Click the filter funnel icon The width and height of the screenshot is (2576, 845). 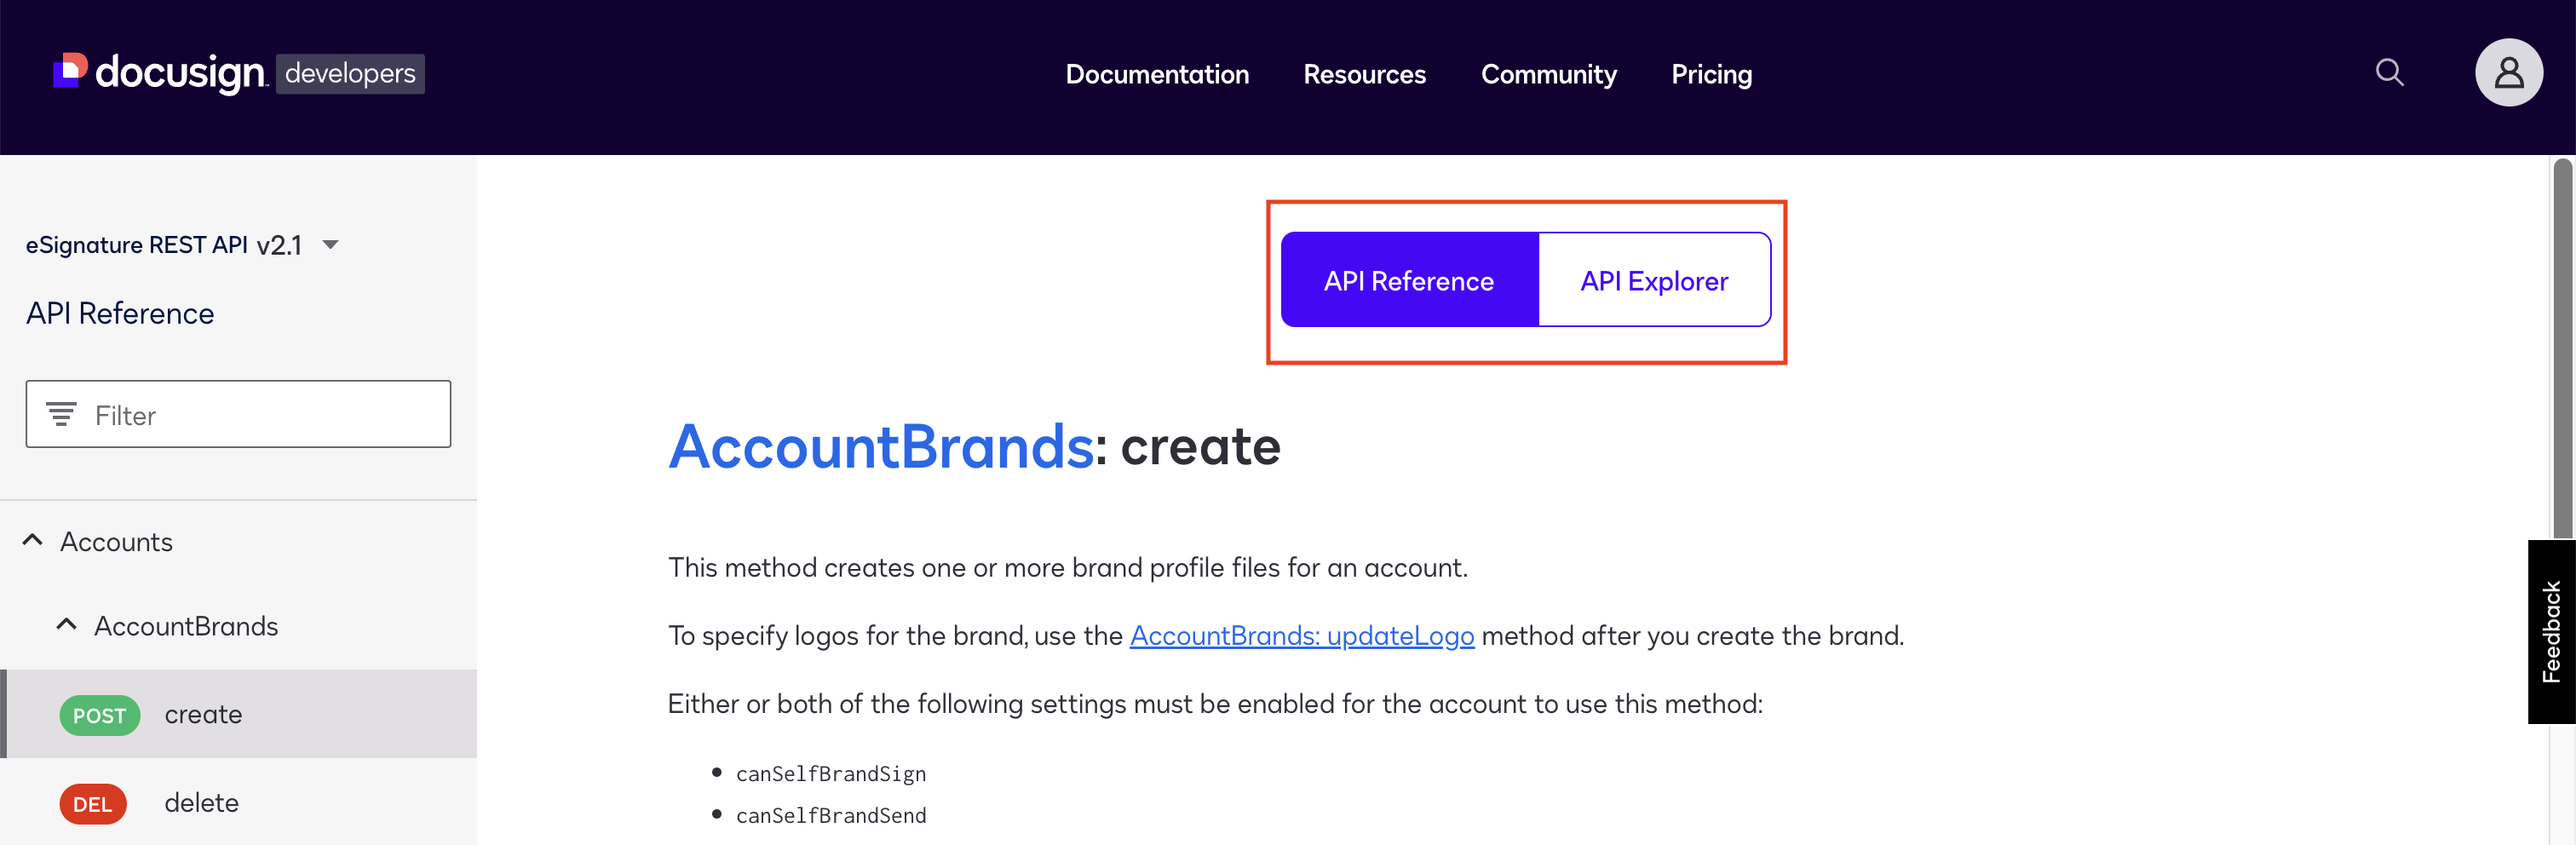click(62, 413)
